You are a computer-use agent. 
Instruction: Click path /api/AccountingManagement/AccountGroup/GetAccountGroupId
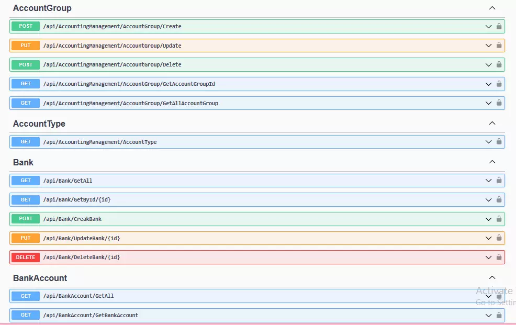(x=129, y=84)
